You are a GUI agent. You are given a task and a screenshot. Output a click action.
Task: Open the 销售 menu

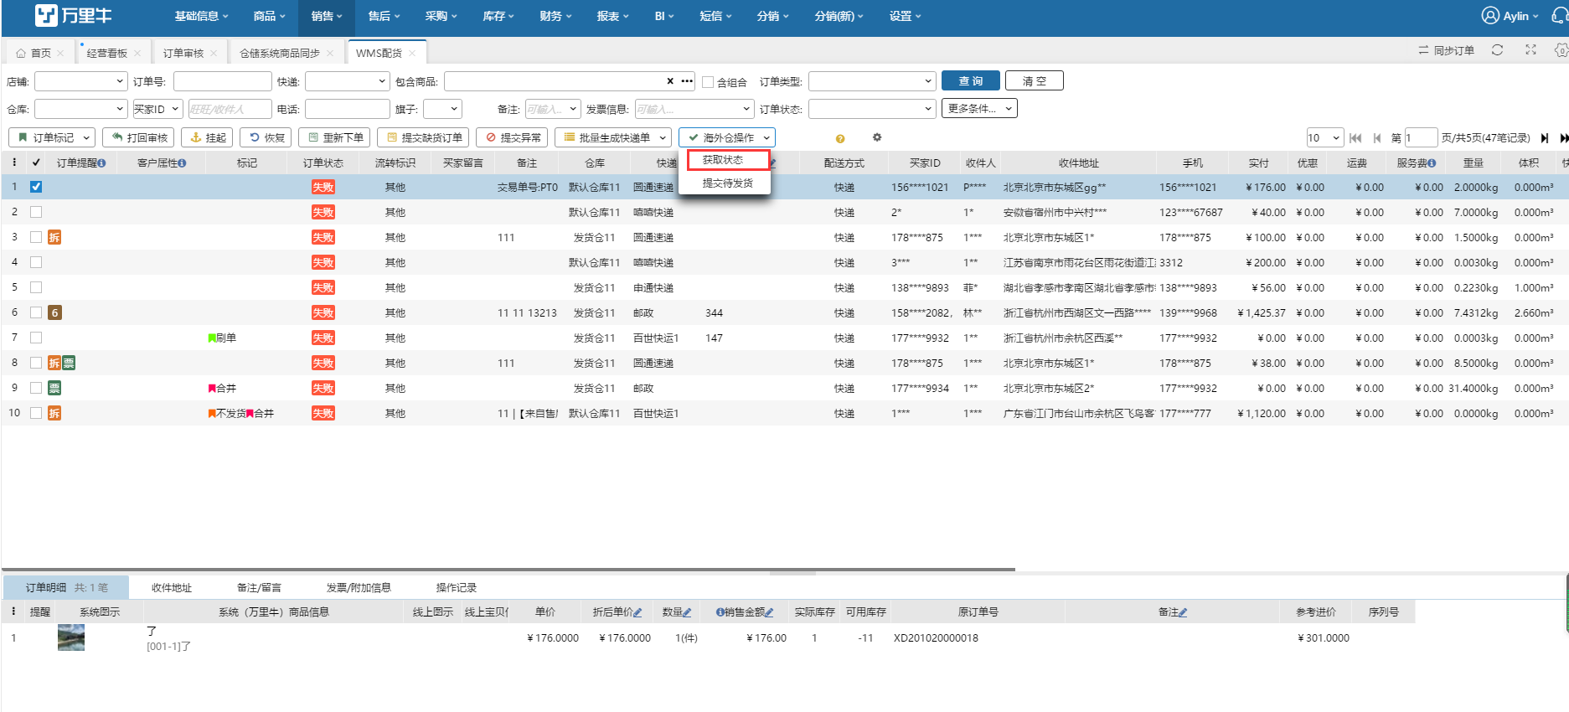coord(327,16)
